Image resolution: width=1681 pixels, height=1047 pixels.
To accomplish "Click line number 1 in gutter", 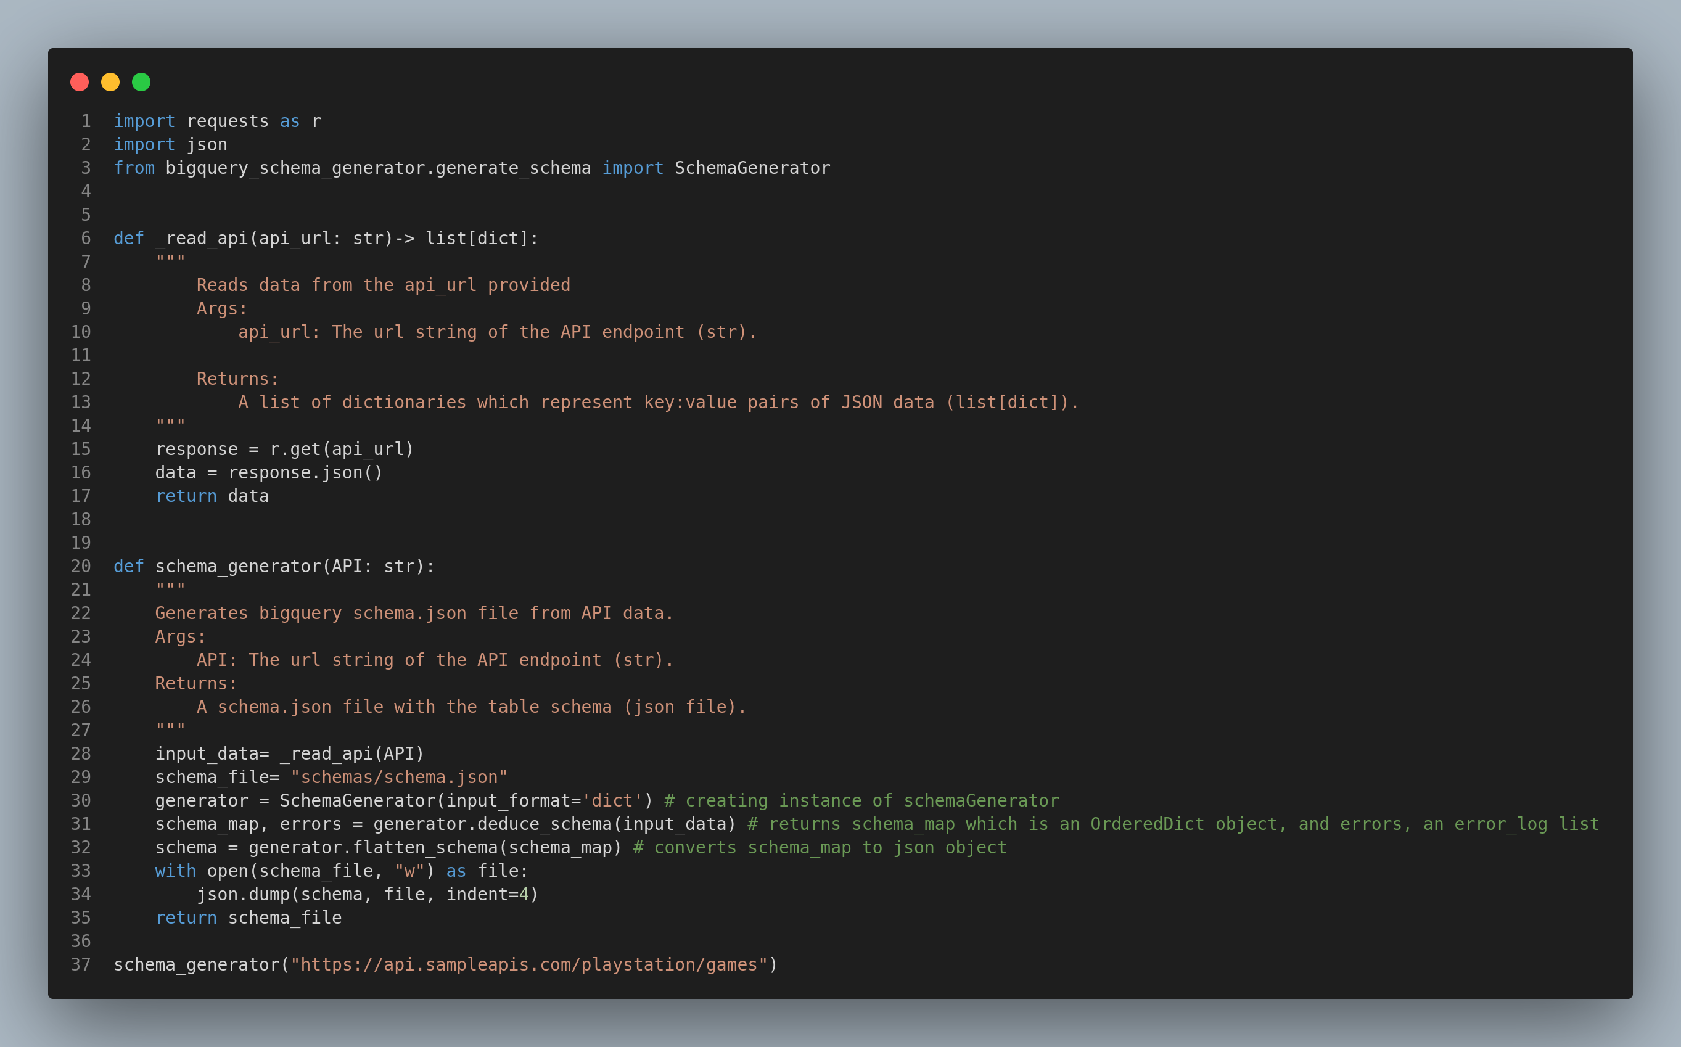I will coord(86,121).
